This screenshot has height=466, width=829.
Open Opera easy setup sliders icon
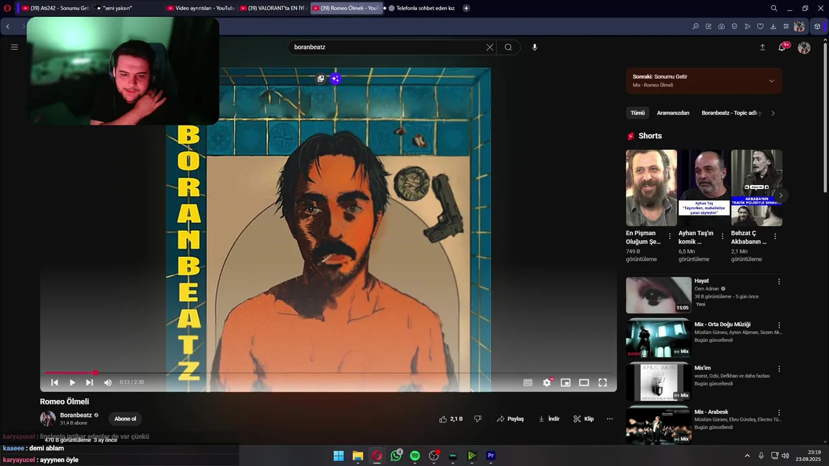(786, 27)
